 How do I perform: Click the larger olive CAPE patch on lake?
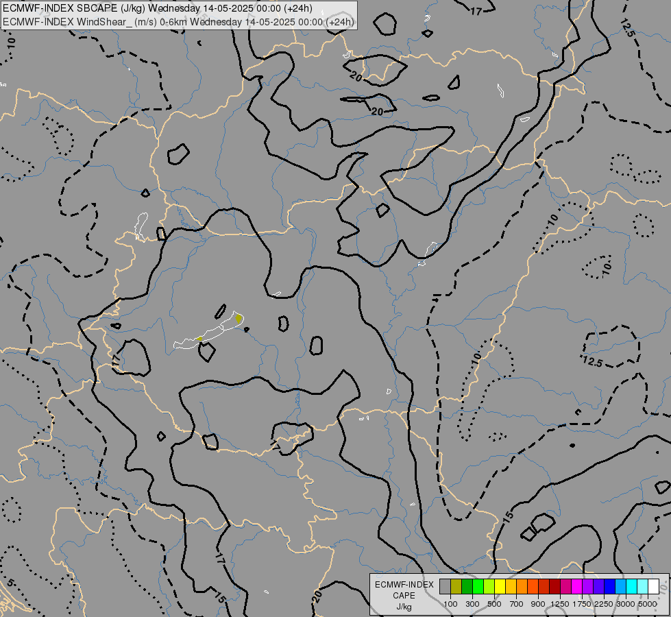point(239,319)
